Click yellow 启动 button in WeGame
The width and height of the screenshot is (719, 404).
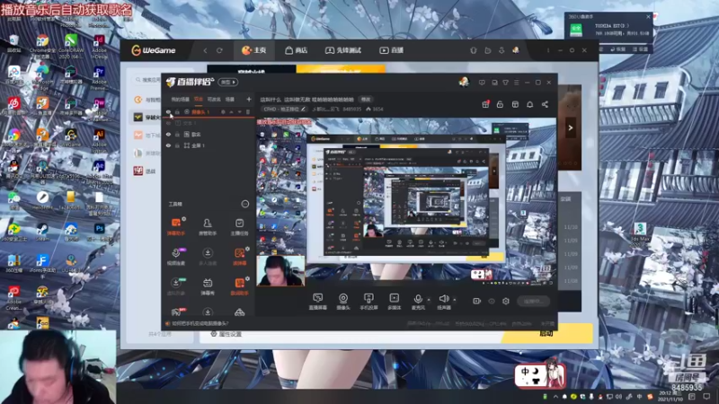546,333
